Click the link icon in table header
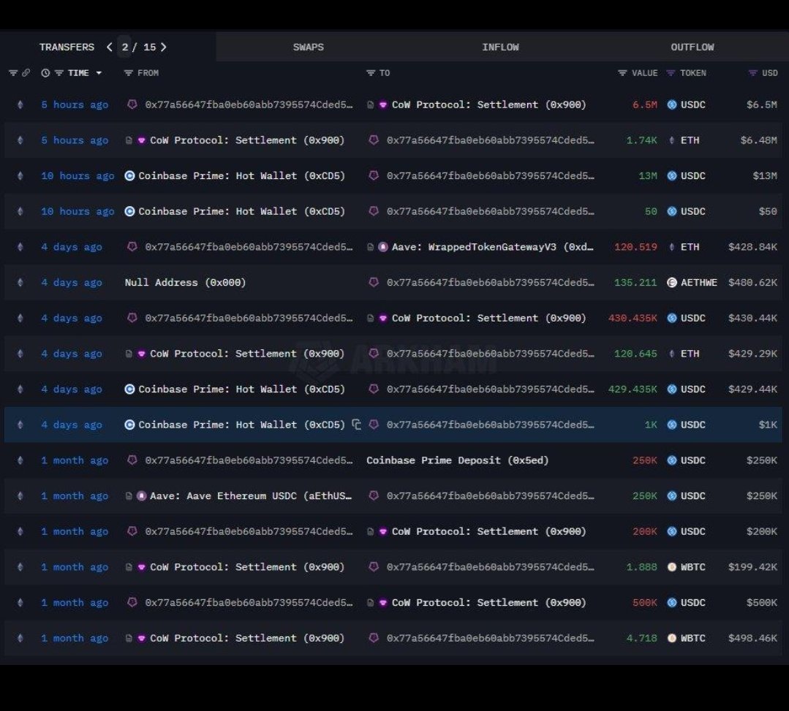 pyautogui.click(x=26, y=73)
